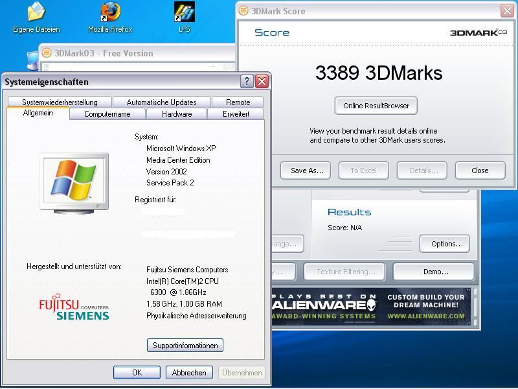The image size is (518, 389).
Task: Click Save As... in 3DMark Score
Action: (x=306, y=171)
